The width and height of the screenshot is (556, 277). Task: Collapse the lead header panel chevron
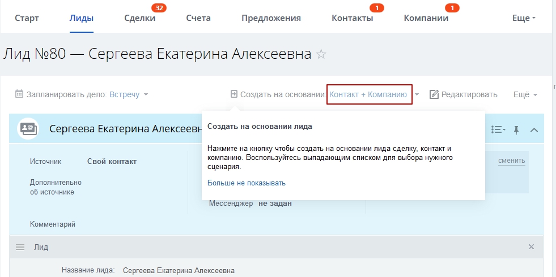click(533, 130)
